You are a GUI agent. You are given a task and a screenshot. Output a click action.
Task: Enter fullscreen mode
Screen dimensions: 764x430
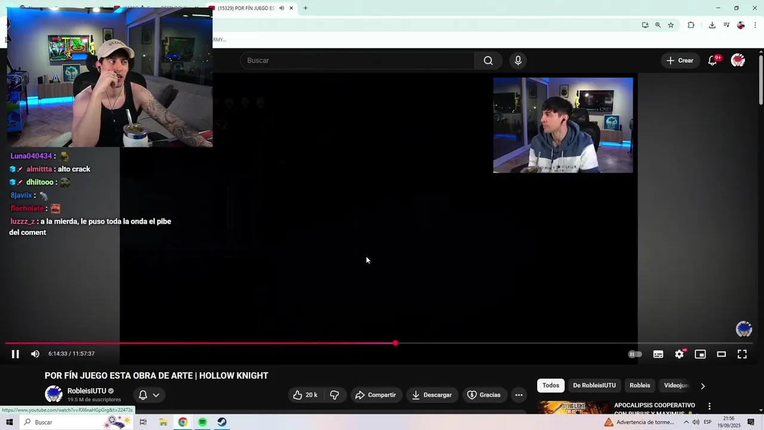(742, 354)
